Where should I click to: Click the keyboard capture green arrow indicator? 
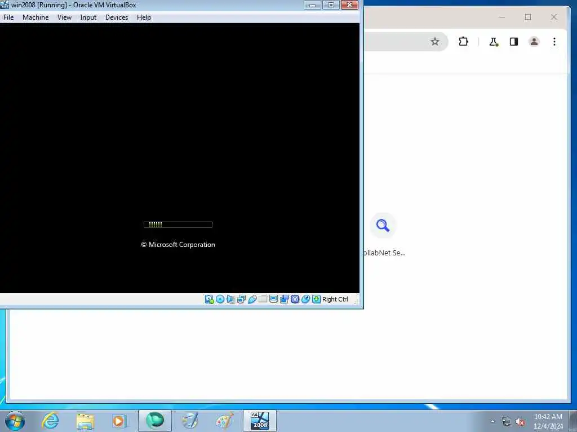(316, 299)
